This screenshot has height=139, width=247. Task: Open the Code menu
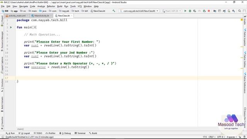coord(32,6)
